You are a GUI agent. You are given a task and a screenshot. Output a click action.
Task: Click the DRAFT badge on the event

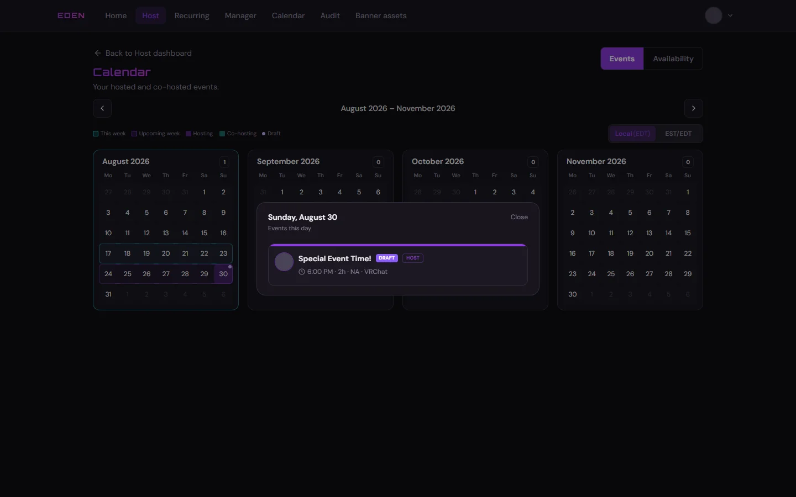pyautogui.click(x=387, y=258)
